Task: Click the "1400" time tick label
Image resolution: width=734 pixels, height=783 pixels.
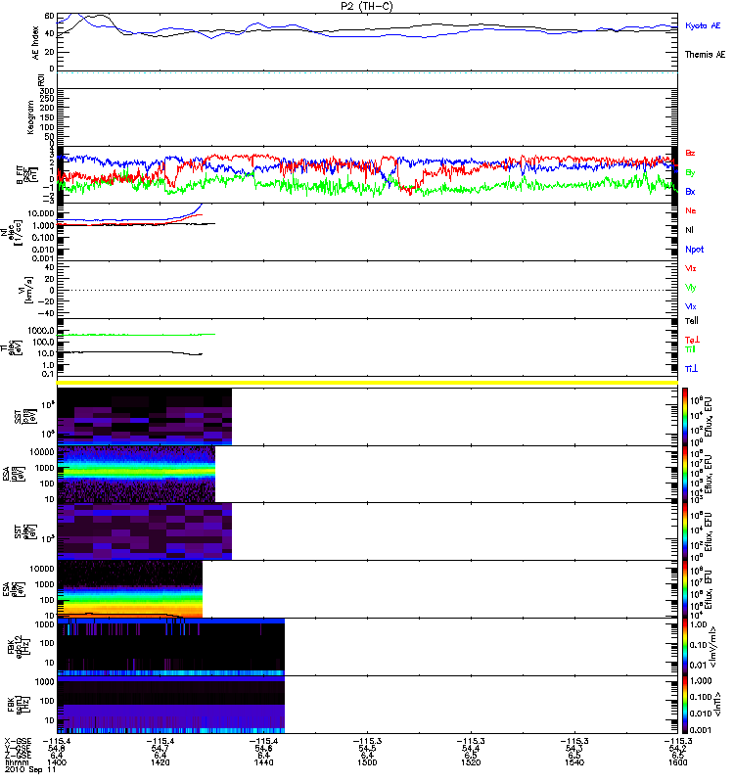Action: (x=57, y=762)
